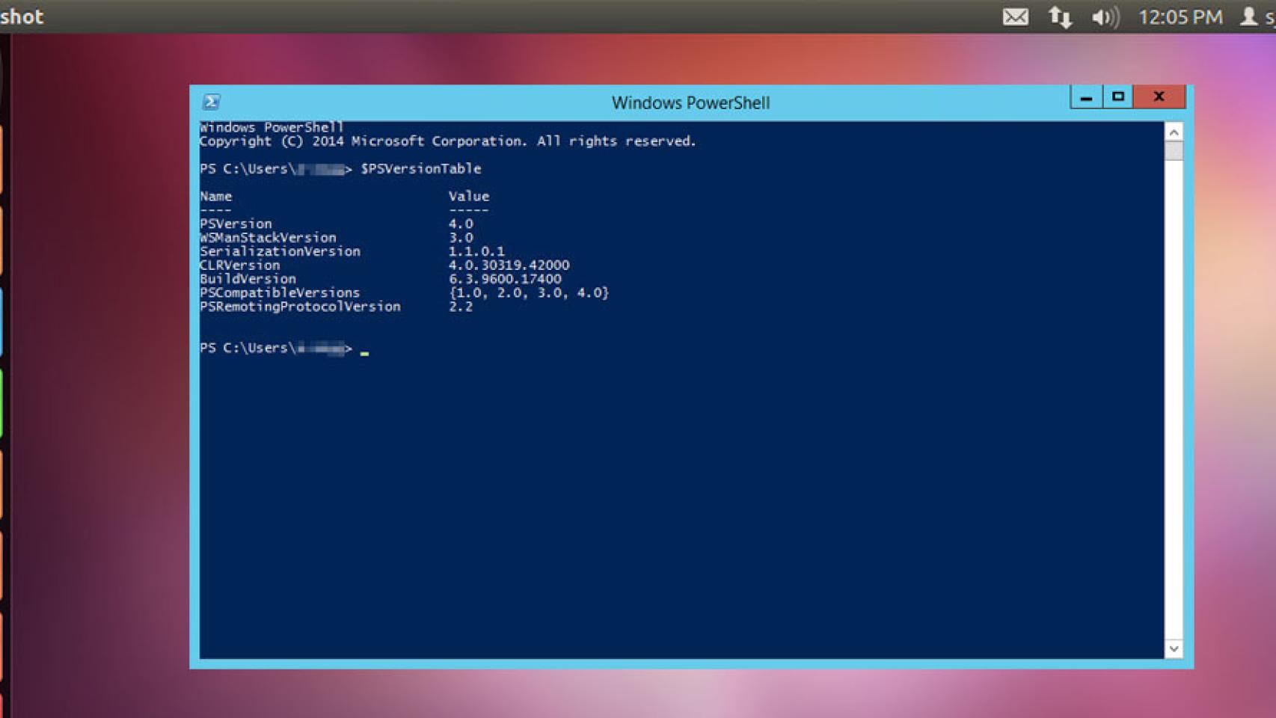1276x718 pixels.
Task: Open the sound volume indicator
Action: (1104, 16)
